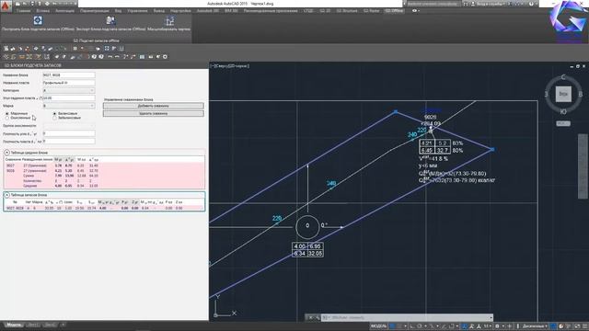The image size is (589, 331).
Task: Select the Среднее row in averages table
Action: 104,186
